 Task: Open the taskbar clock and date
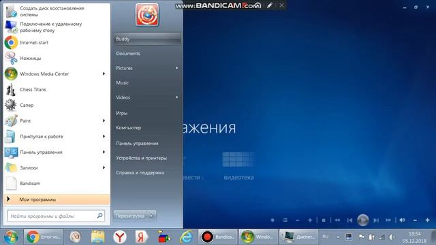pos(414,238)
